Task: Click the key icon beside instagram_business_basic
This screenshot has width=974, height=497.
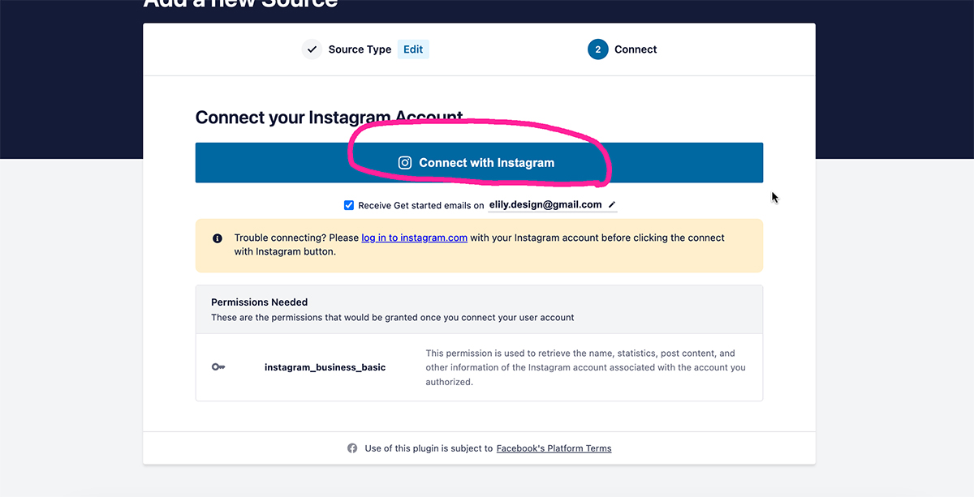Action: (218, 367)
